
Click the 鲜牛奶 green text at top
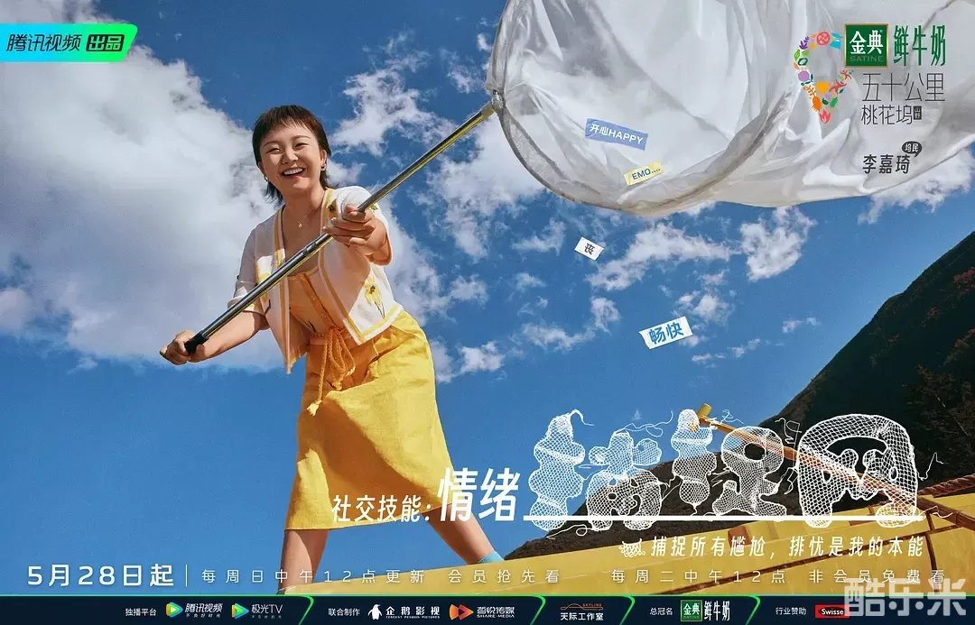point(919,45)
